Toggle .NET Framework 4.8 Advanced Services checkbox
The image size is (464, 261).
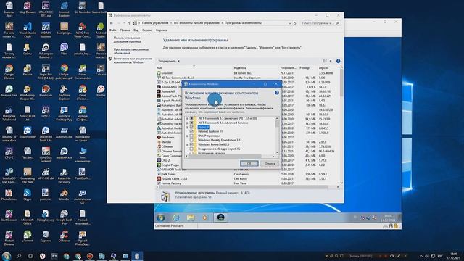191,123
